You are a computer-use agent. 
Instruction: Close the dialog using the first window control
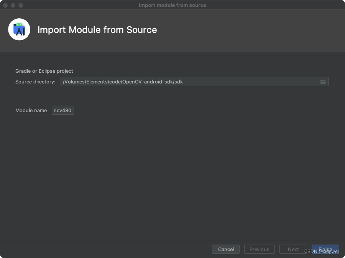point(5,5)
